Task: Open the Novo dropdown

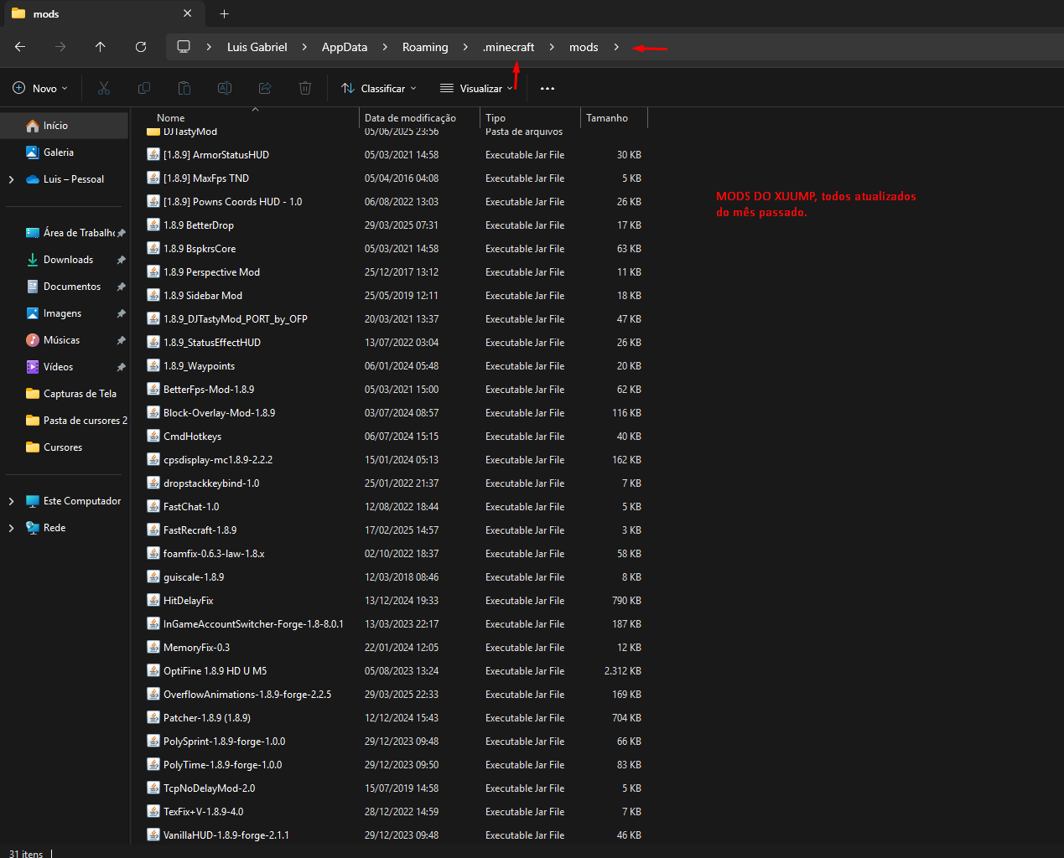Action: coord(40,88)
